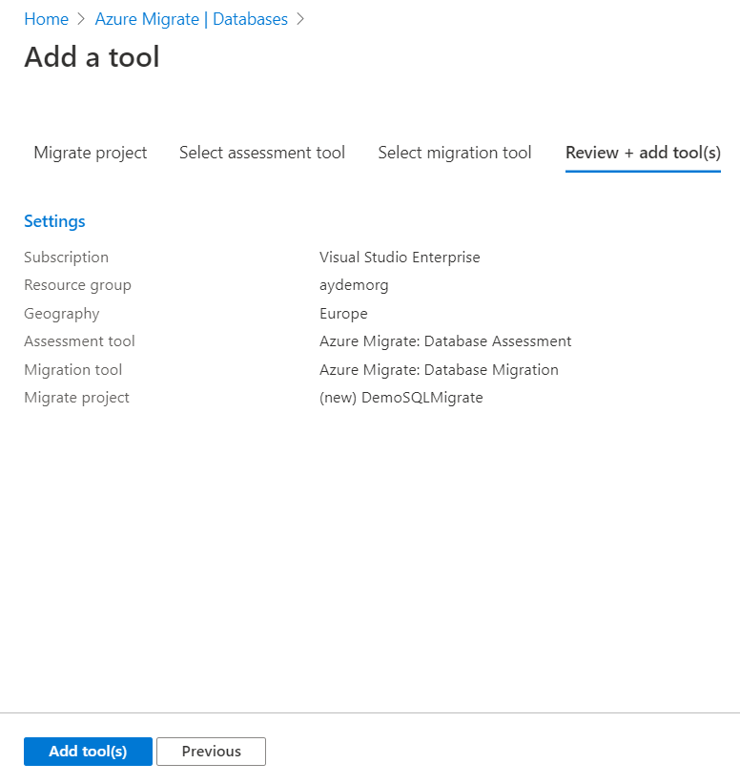Image resolution: width=740 pixels, height=784 pixels.
Task: Click the Europe geography value
Action: (343, 314)
